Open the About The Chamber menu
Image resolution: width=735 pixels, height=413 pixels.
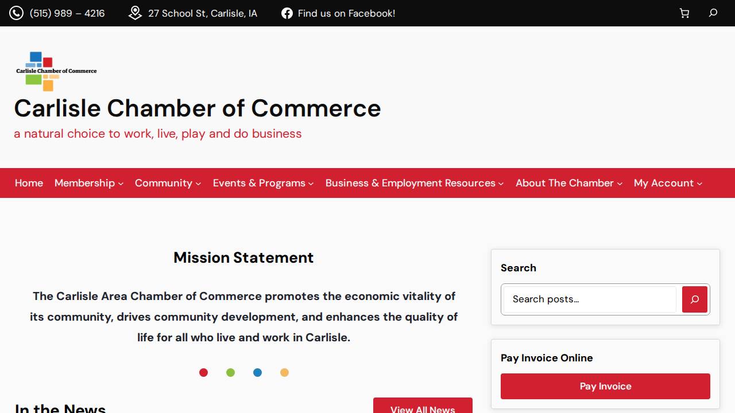coord(564,183)
